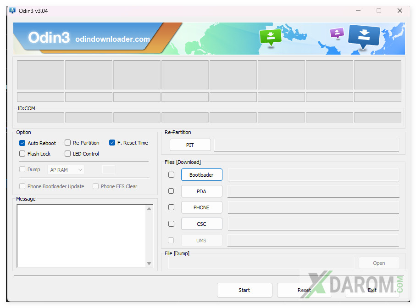Disable the Auto Reboot option
This screenshot has width=416, height=308.
click(x=22, y=143)
